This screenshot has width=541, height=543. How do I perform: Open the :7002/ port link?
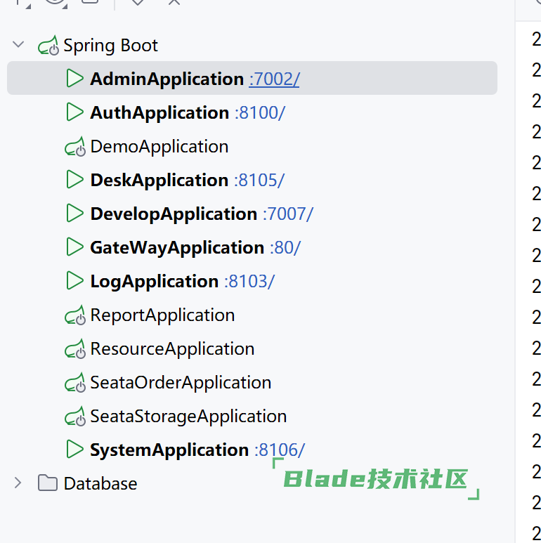pos(274,79)
